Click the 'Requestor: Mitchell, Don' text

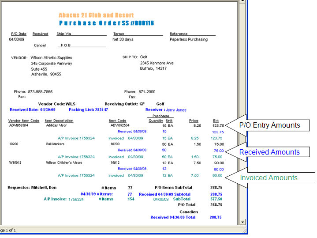[x=32, y=188]
